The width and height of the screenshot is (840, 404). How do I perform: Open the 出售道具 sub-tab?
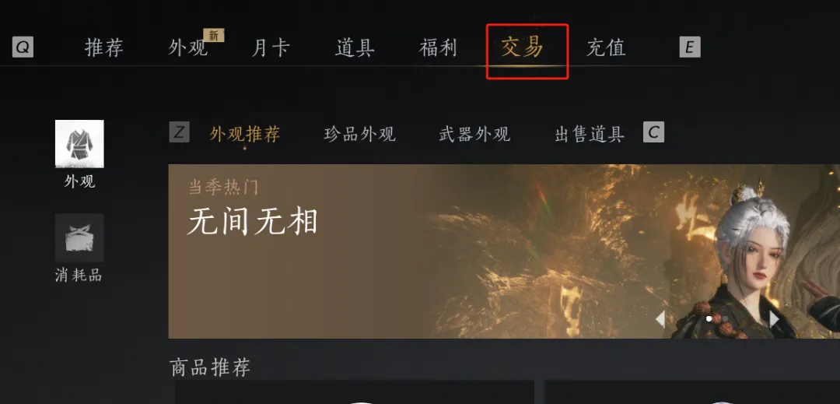point(590,134)
